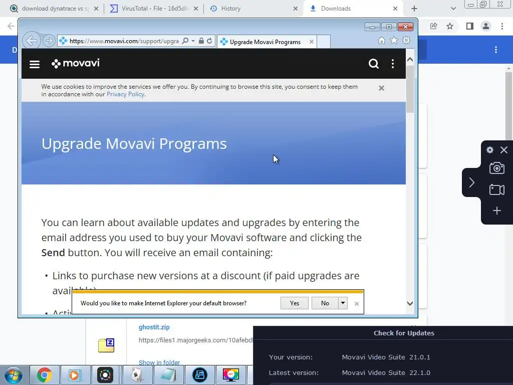Click Show in folder for ghostit.zip
This screenshot has height=385, width=513.
coord(159,362)
